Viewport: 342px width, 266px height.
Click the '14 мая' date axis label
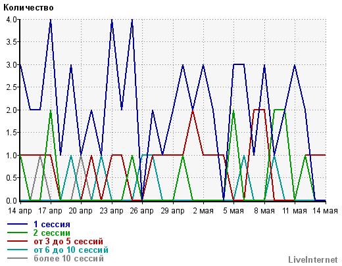click(x=325, y=211)
